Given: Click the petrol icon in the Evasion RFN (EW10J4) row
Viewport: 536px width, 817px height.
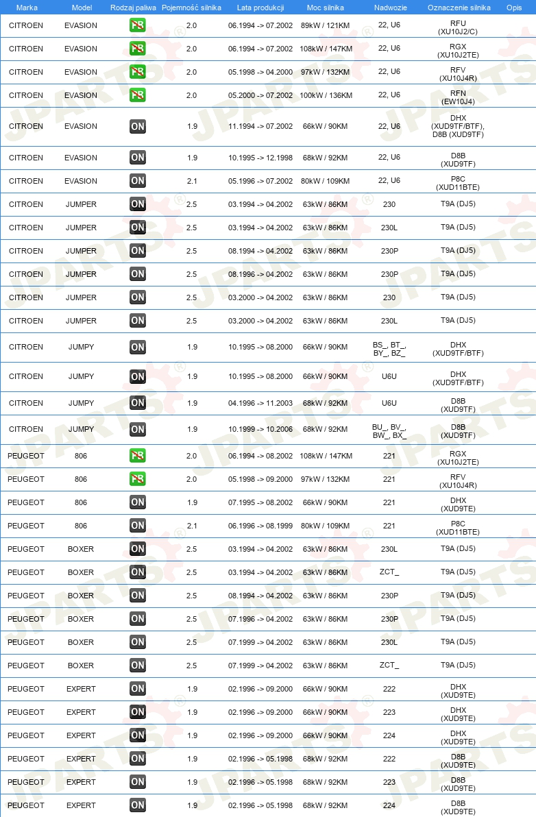Looking at the screenshot, I should pos(138,95).
